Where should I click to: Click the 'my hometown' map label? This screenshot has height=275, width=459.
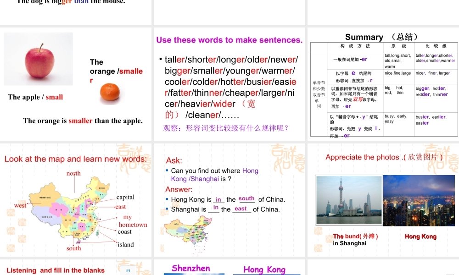(133, 221)
